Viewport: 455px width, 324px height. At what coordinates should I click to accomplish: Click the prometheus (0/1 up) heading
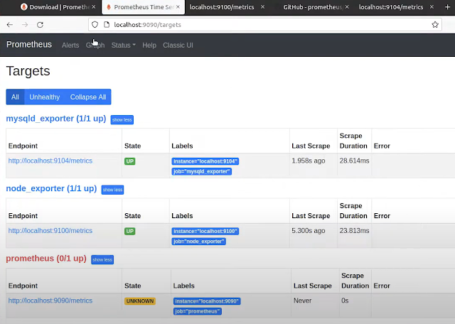(x=46, y=259)
